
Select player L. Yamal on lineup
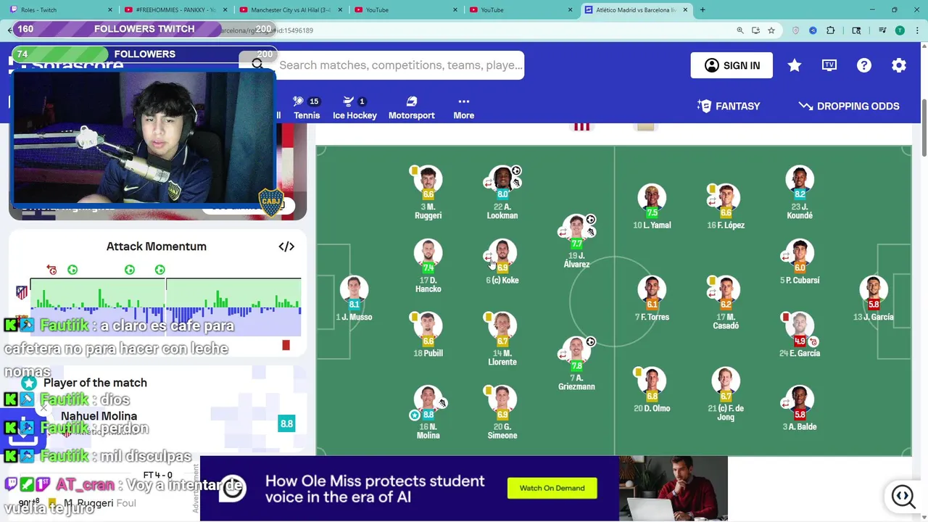(652, 207)
